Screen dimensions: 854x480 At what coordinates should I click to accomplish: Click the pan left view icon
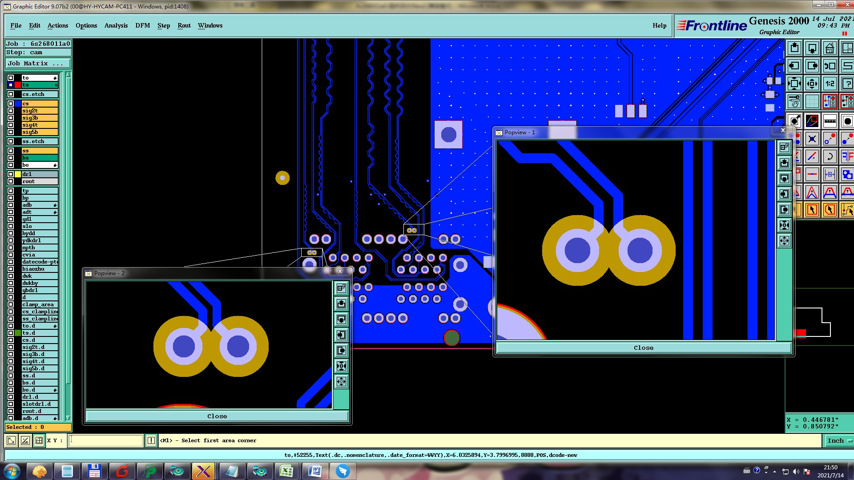[x=794, y=66]
